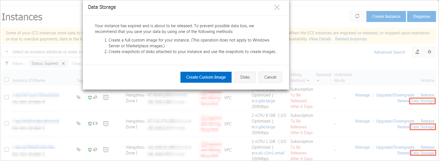Click the tag icon of first instance

tap(79, 97)
